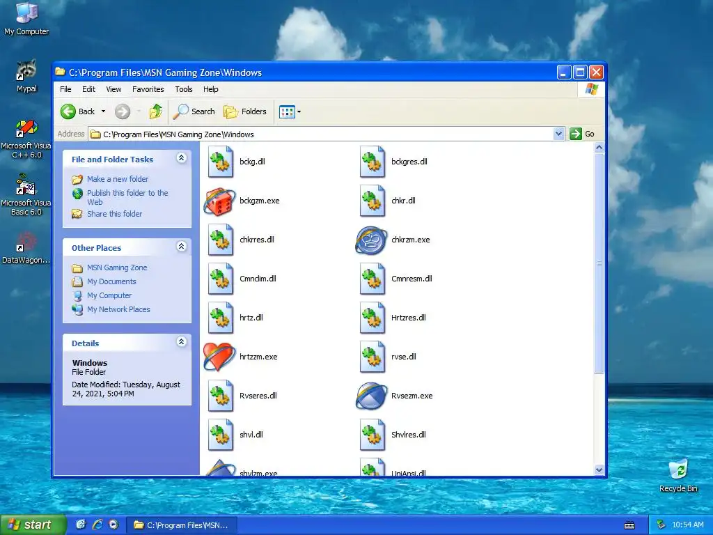Image resolution: width=713 pixels, height=535 pixels.
Task: Select the hrtz.dll file icon
Action: pyautogui.click(x=221, y=318)
